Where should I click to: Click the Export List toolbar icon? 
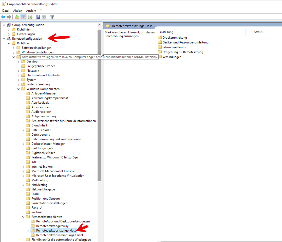pos(30,17)
